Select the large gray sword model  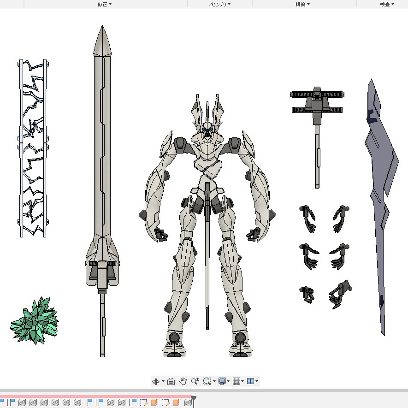point(102,191)
